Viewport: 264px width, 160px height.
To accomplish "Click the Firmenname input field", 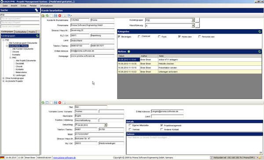I will click(92, 25).
